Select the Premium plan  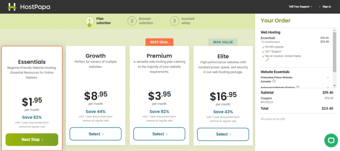click(159, 134)
